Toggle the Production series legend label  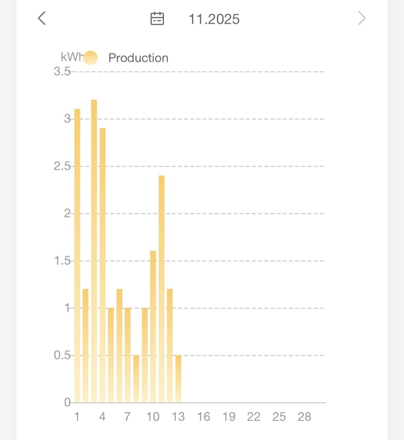pos(138,58)
